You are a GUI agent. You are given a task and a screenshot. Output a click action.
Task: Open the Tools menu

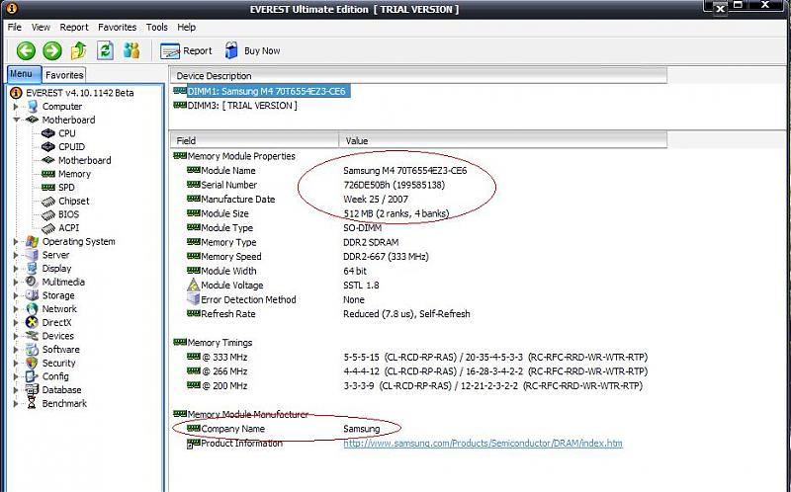click(157, 27)
